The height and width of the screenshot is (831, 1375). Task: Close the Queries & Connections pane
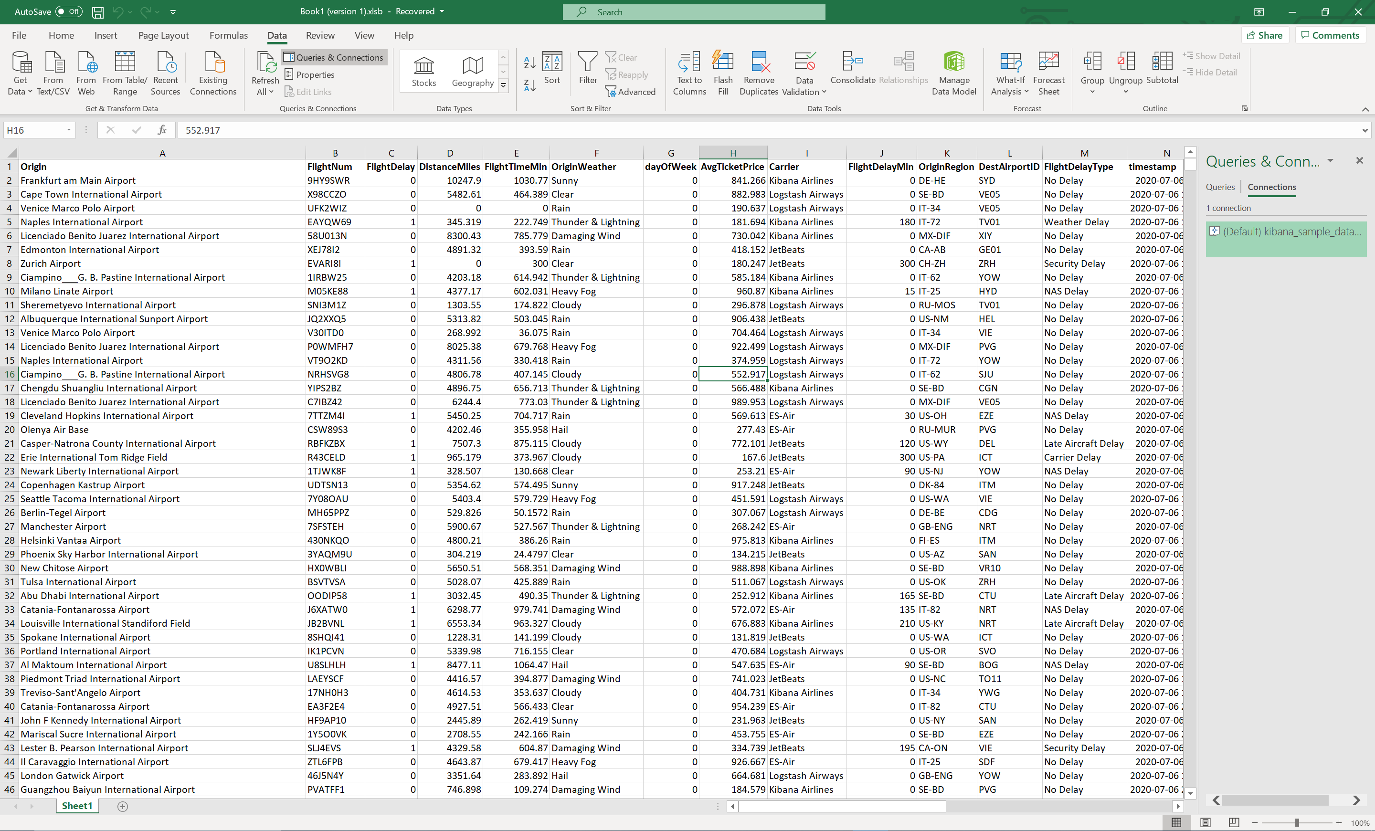coord(1359,161)
